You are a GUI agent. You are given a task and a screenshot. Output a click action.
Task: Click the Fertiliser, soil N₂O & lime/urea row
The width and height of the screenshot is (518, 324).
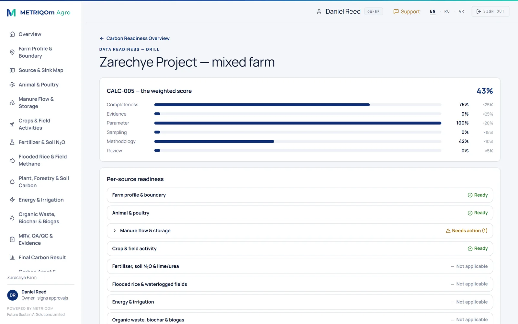click(x=300, y=266)
